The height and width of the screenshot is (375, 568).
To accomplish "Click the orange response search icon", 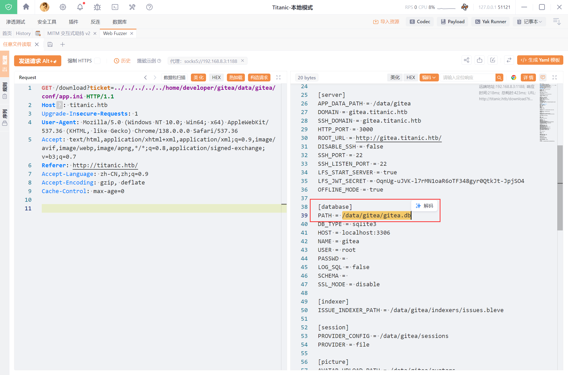I will coord(499,78).
